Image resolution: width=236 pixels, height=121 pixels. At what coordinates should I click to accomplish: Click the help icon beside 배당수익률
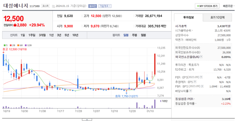coord(191,91)
